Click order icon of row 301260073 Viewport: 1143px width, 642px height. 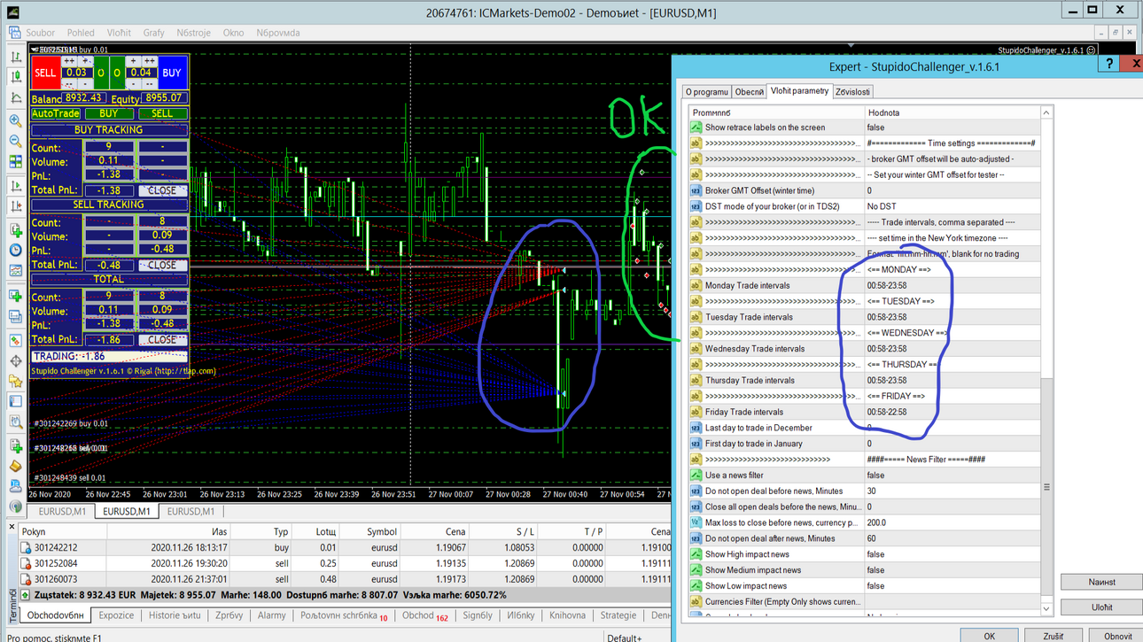(x=26, y=579)
